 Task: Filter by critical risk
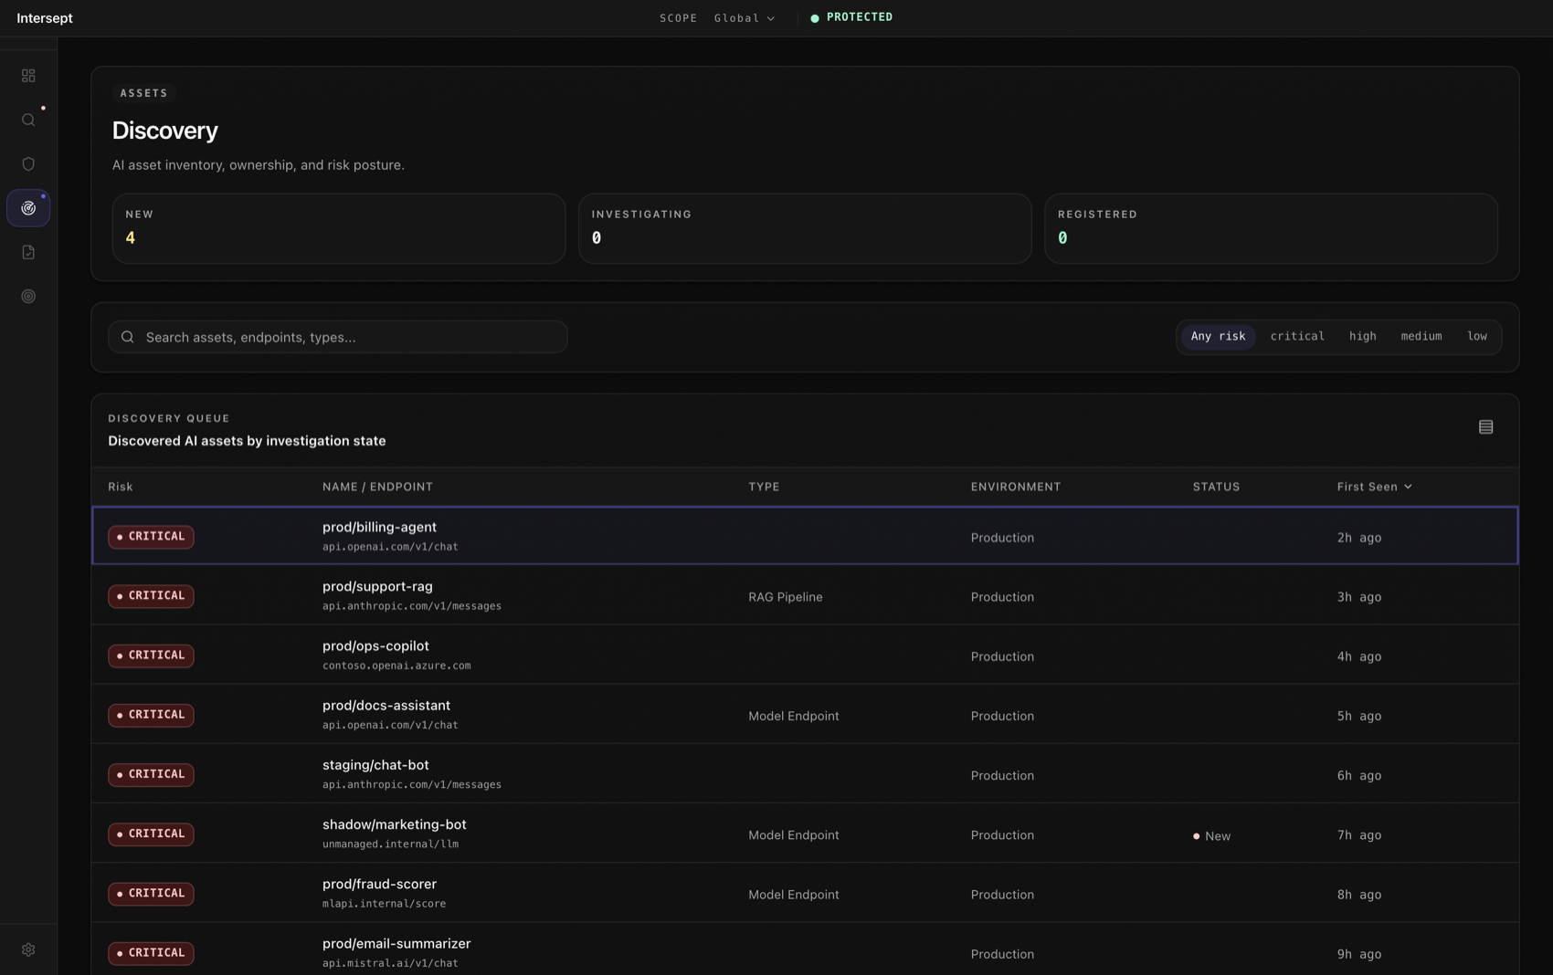pyautogui.click(x=1297, y=337)
